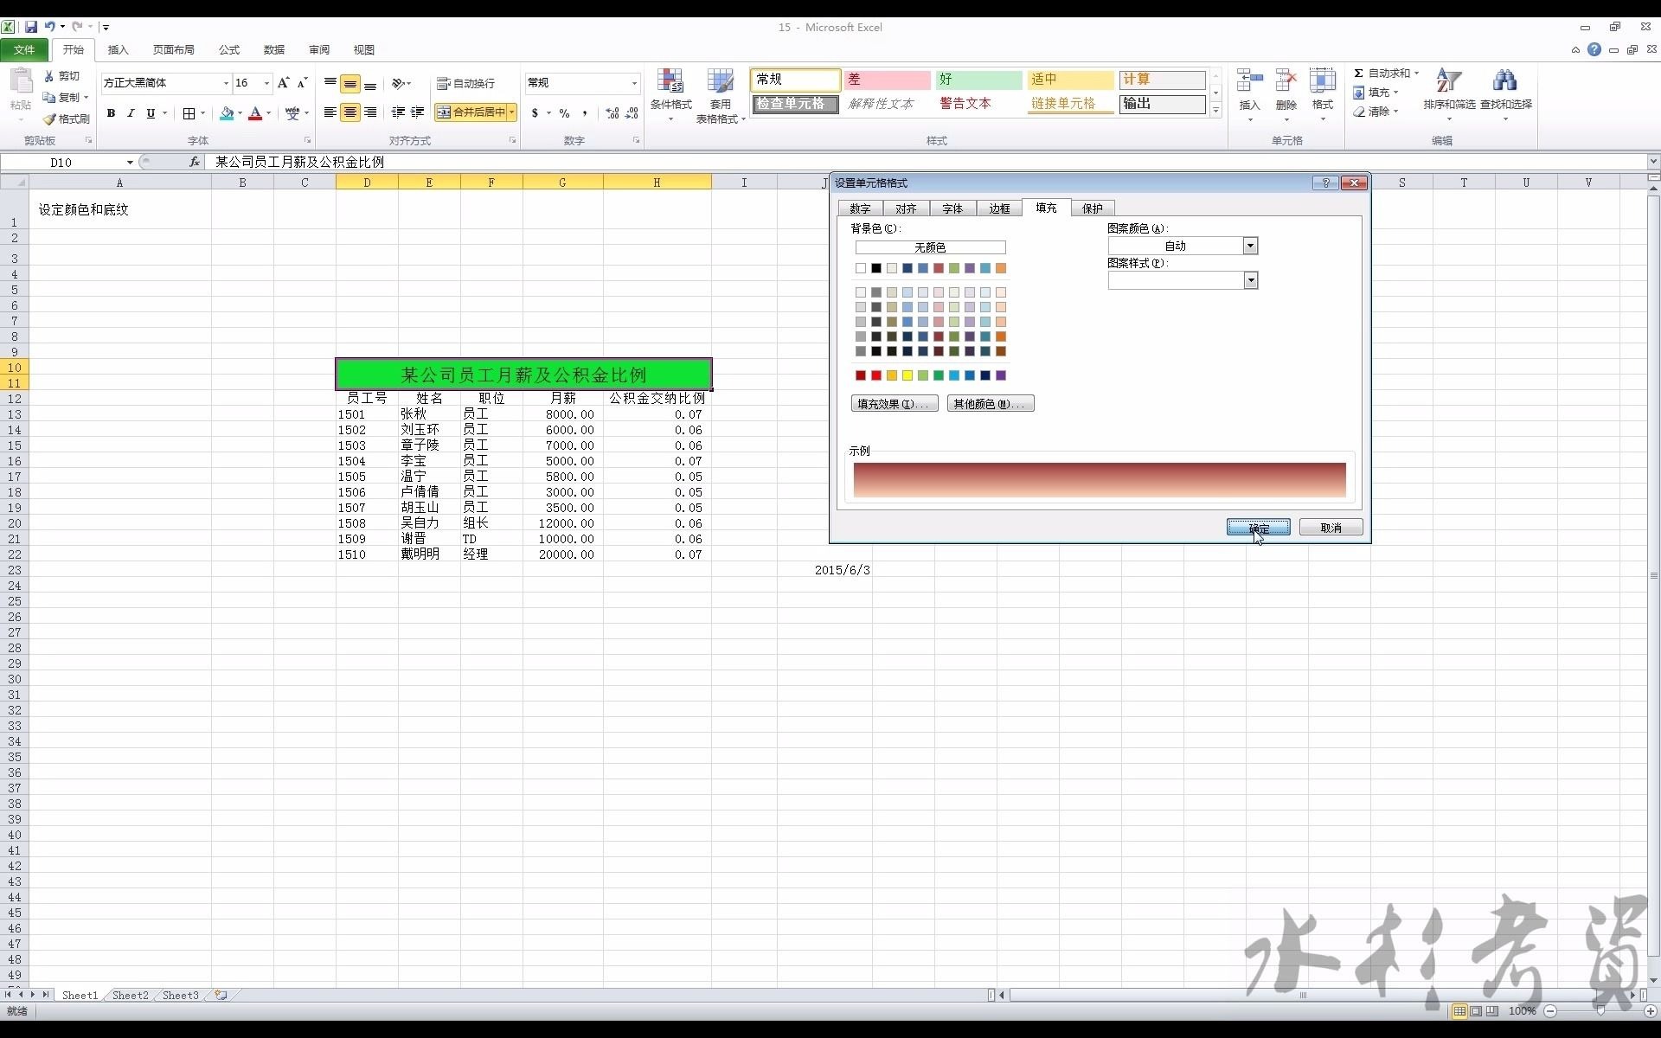Toggle bottom vertical alignment
Image resolution: width=1661 pixels, height=1038 pixels.
[370, 84]
